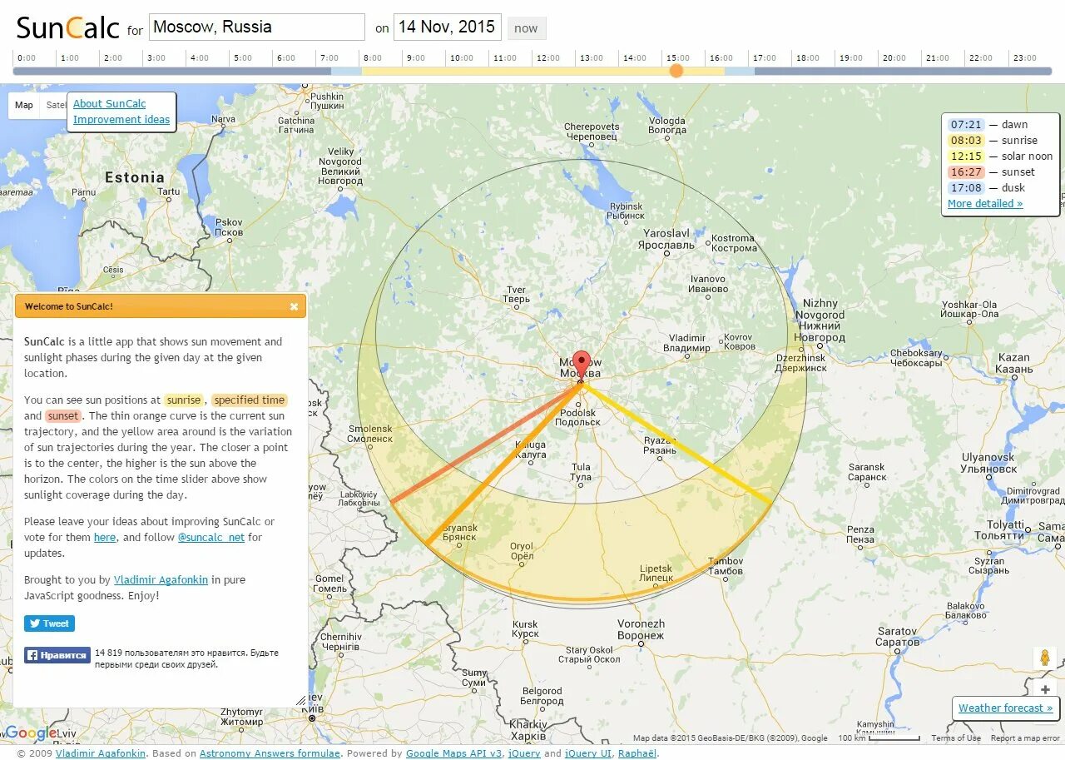Image resolution: width=1065 pixels, height=760 pixels.
Task: Click the location field Moscow, Russia
Action: (257, 27)
